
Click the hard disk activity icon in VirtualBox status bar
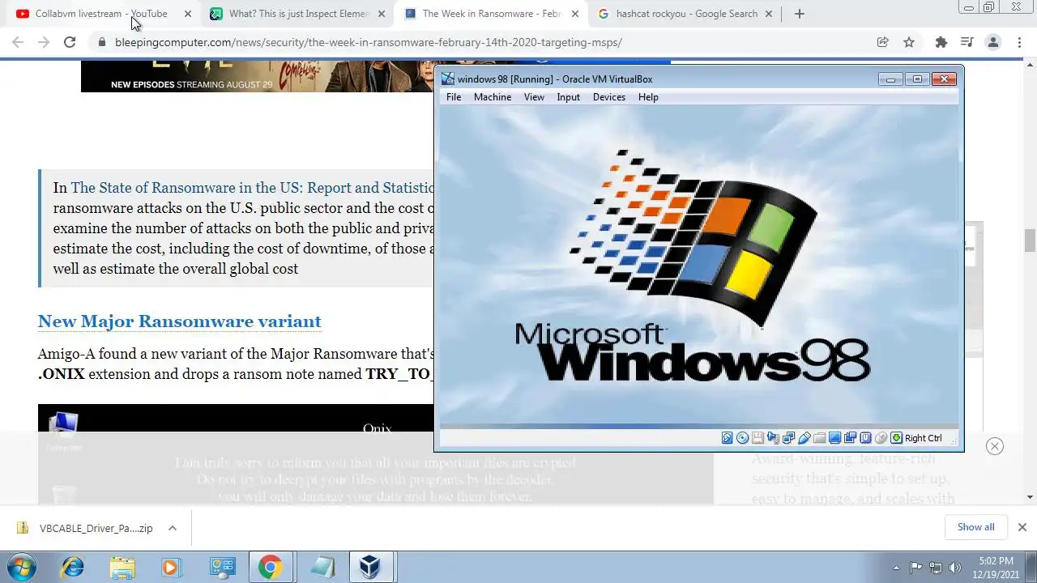(727, 438)
